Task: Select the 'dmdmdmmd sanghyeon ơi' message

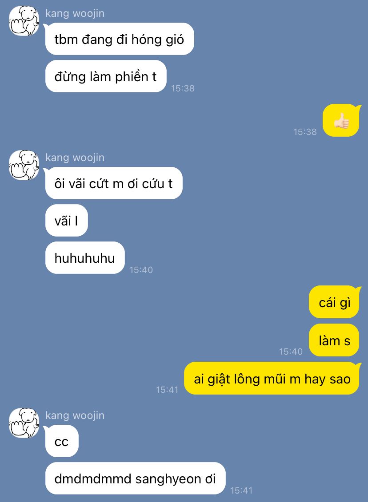Action: coord(135,478)
